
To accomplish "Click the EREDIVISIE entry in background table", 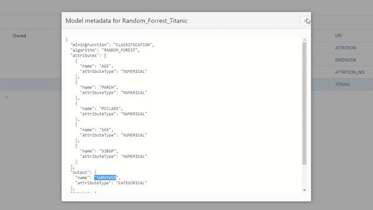I will click(346, 60).
